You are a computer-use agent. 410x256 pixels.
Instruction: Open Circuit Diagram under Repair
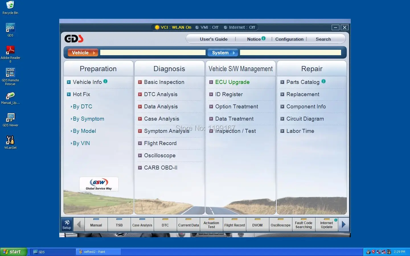[x=305, y=119]
